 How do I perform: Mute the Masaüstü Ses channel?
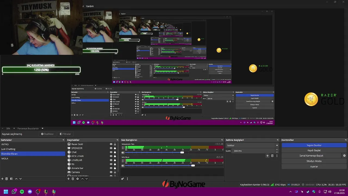pyautogui.click(x=123, y=153)
